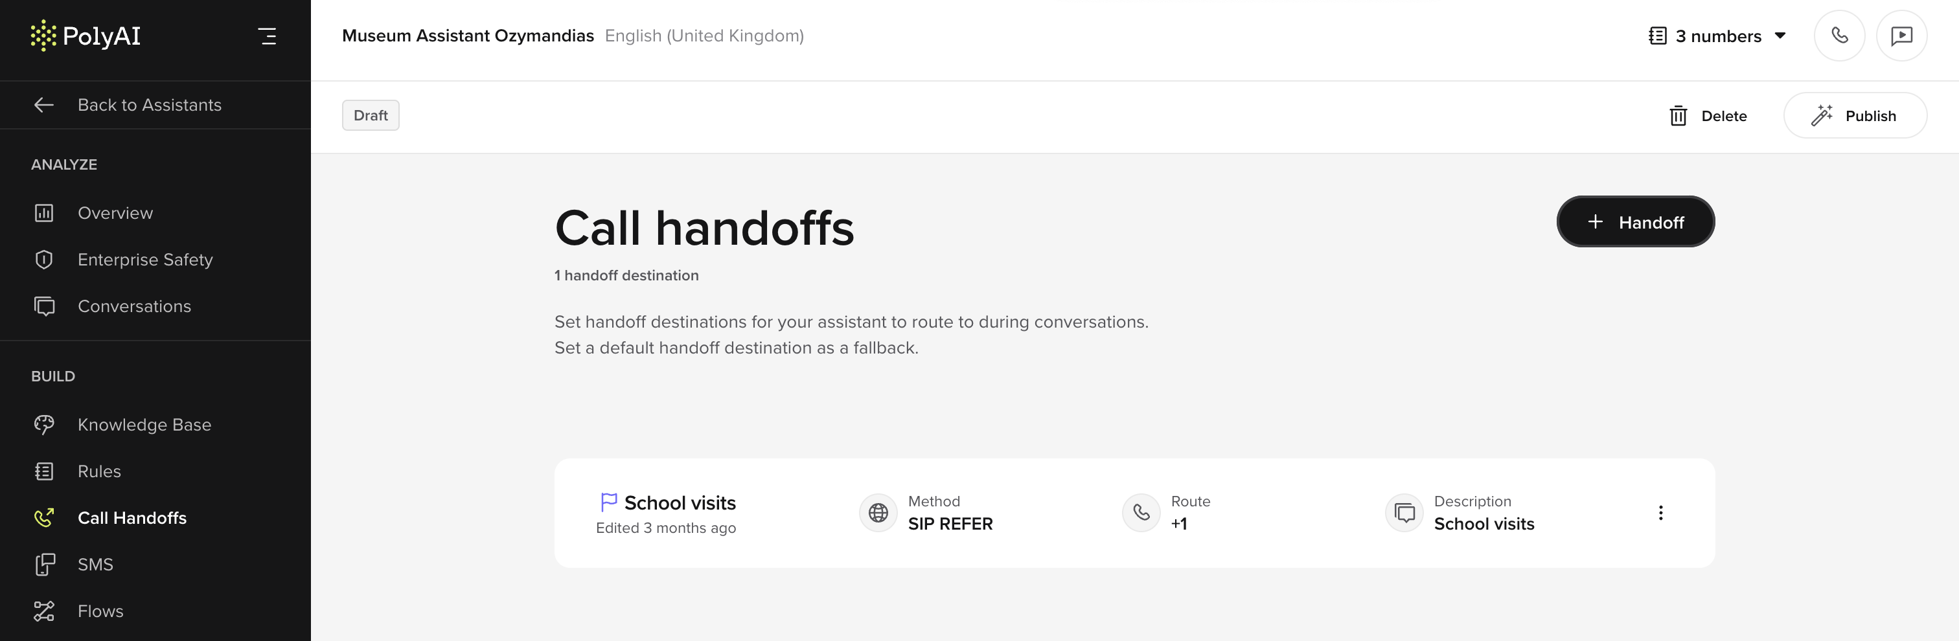Open the School visits three-dot menu

click(x=1660, y=513)
